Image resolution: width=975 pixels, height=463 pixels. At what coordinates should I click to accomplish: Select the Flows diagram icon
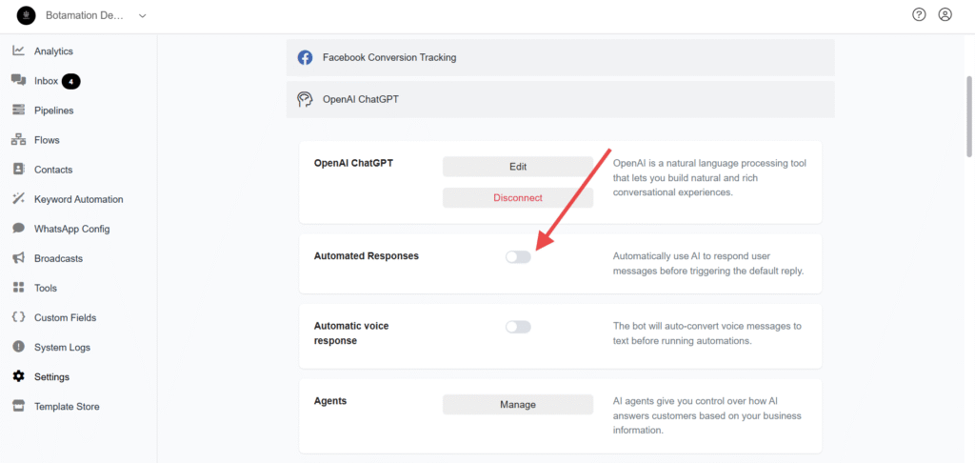point(19,140)
